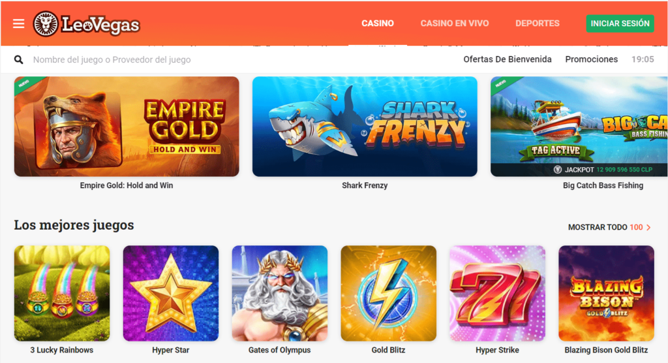Image resolution: width=668 pixels, height=363 pixels.
Task: Open the Promociones link
Action: coord(591,59)
